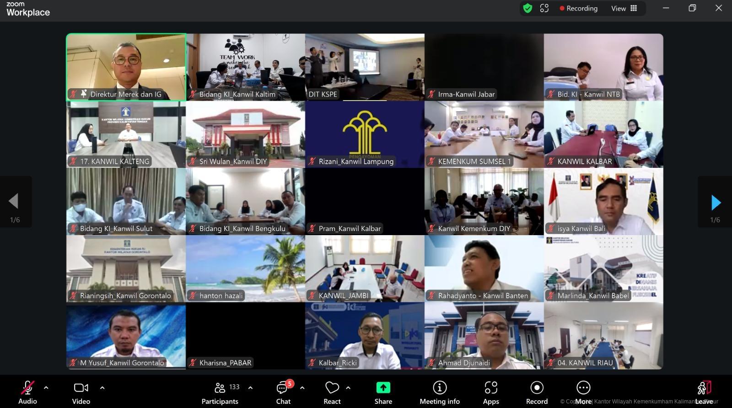The height and width of the screenshot is (408, 732).
Task: Expand audio options arrow next to Audio
Action: (x=46, y=387)
